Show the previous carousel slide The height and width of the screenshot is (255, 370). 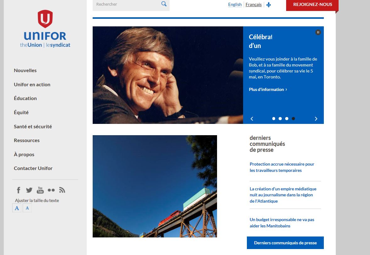pos(252,119)
